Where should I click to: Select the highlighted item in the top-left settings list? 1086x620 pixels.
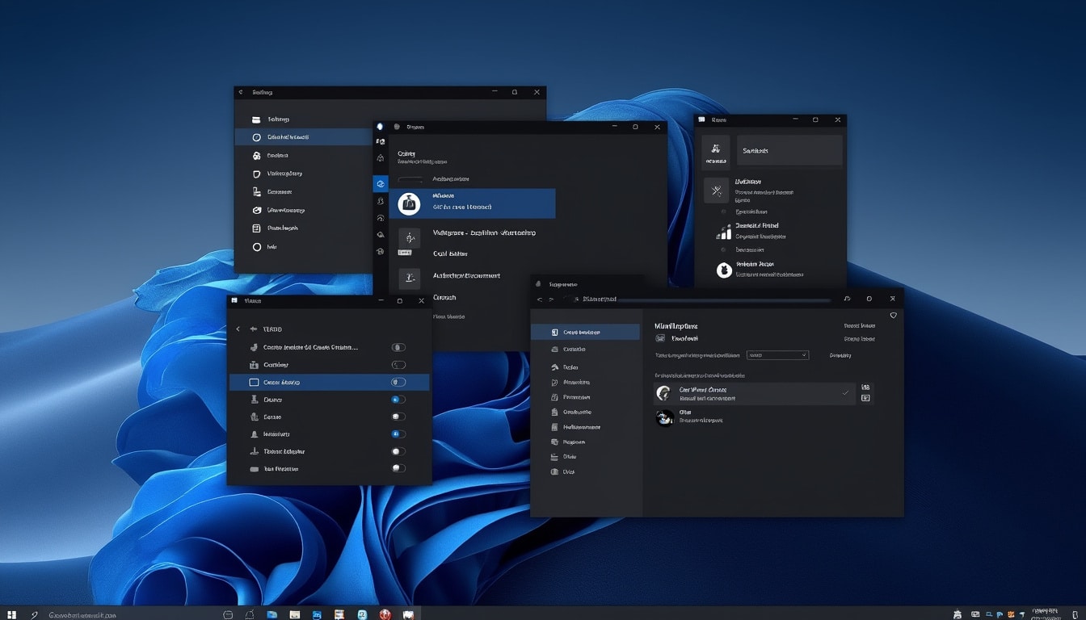303,137
